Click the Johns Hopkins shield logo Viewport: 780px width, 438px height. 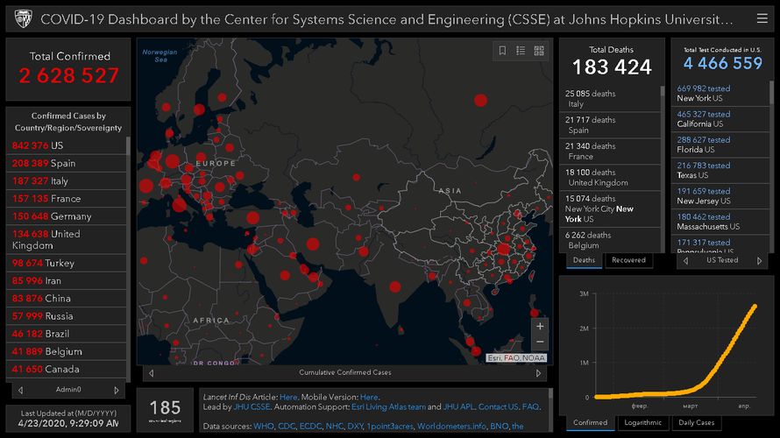point(23,18)
